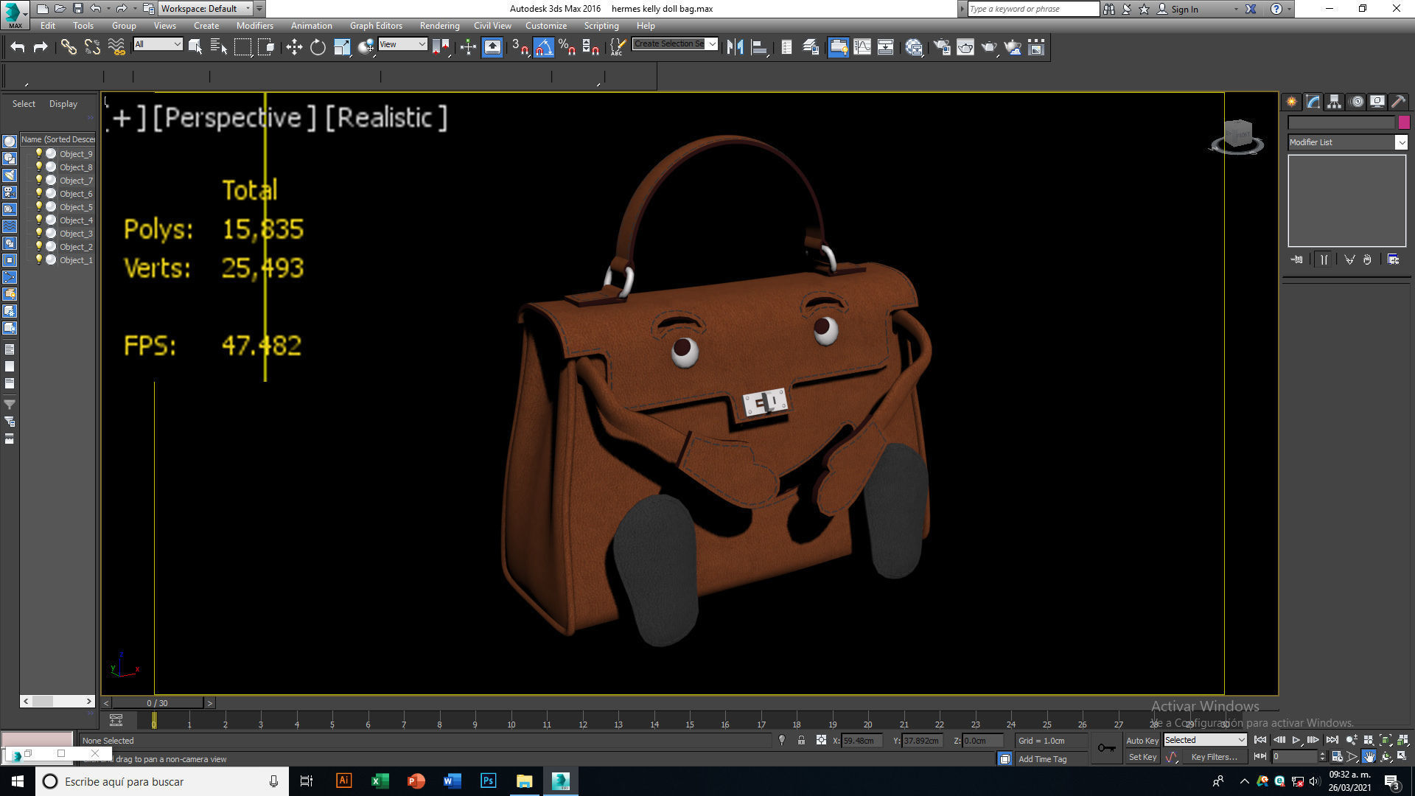Expand the Create Selection Set dropdown
The width and height of the screenshot is (1415, 796).
coord(712,44)
